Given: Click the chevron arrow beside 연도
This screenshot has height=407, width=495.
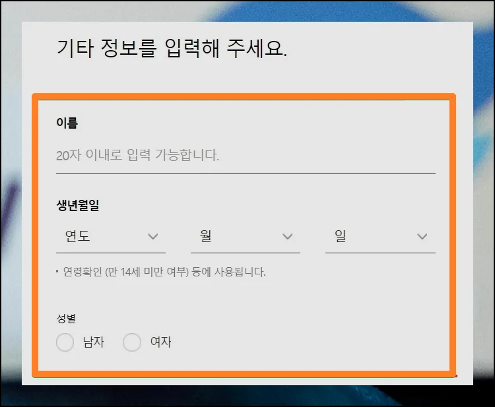Looking at the screenshot, I should pos(153,236).
